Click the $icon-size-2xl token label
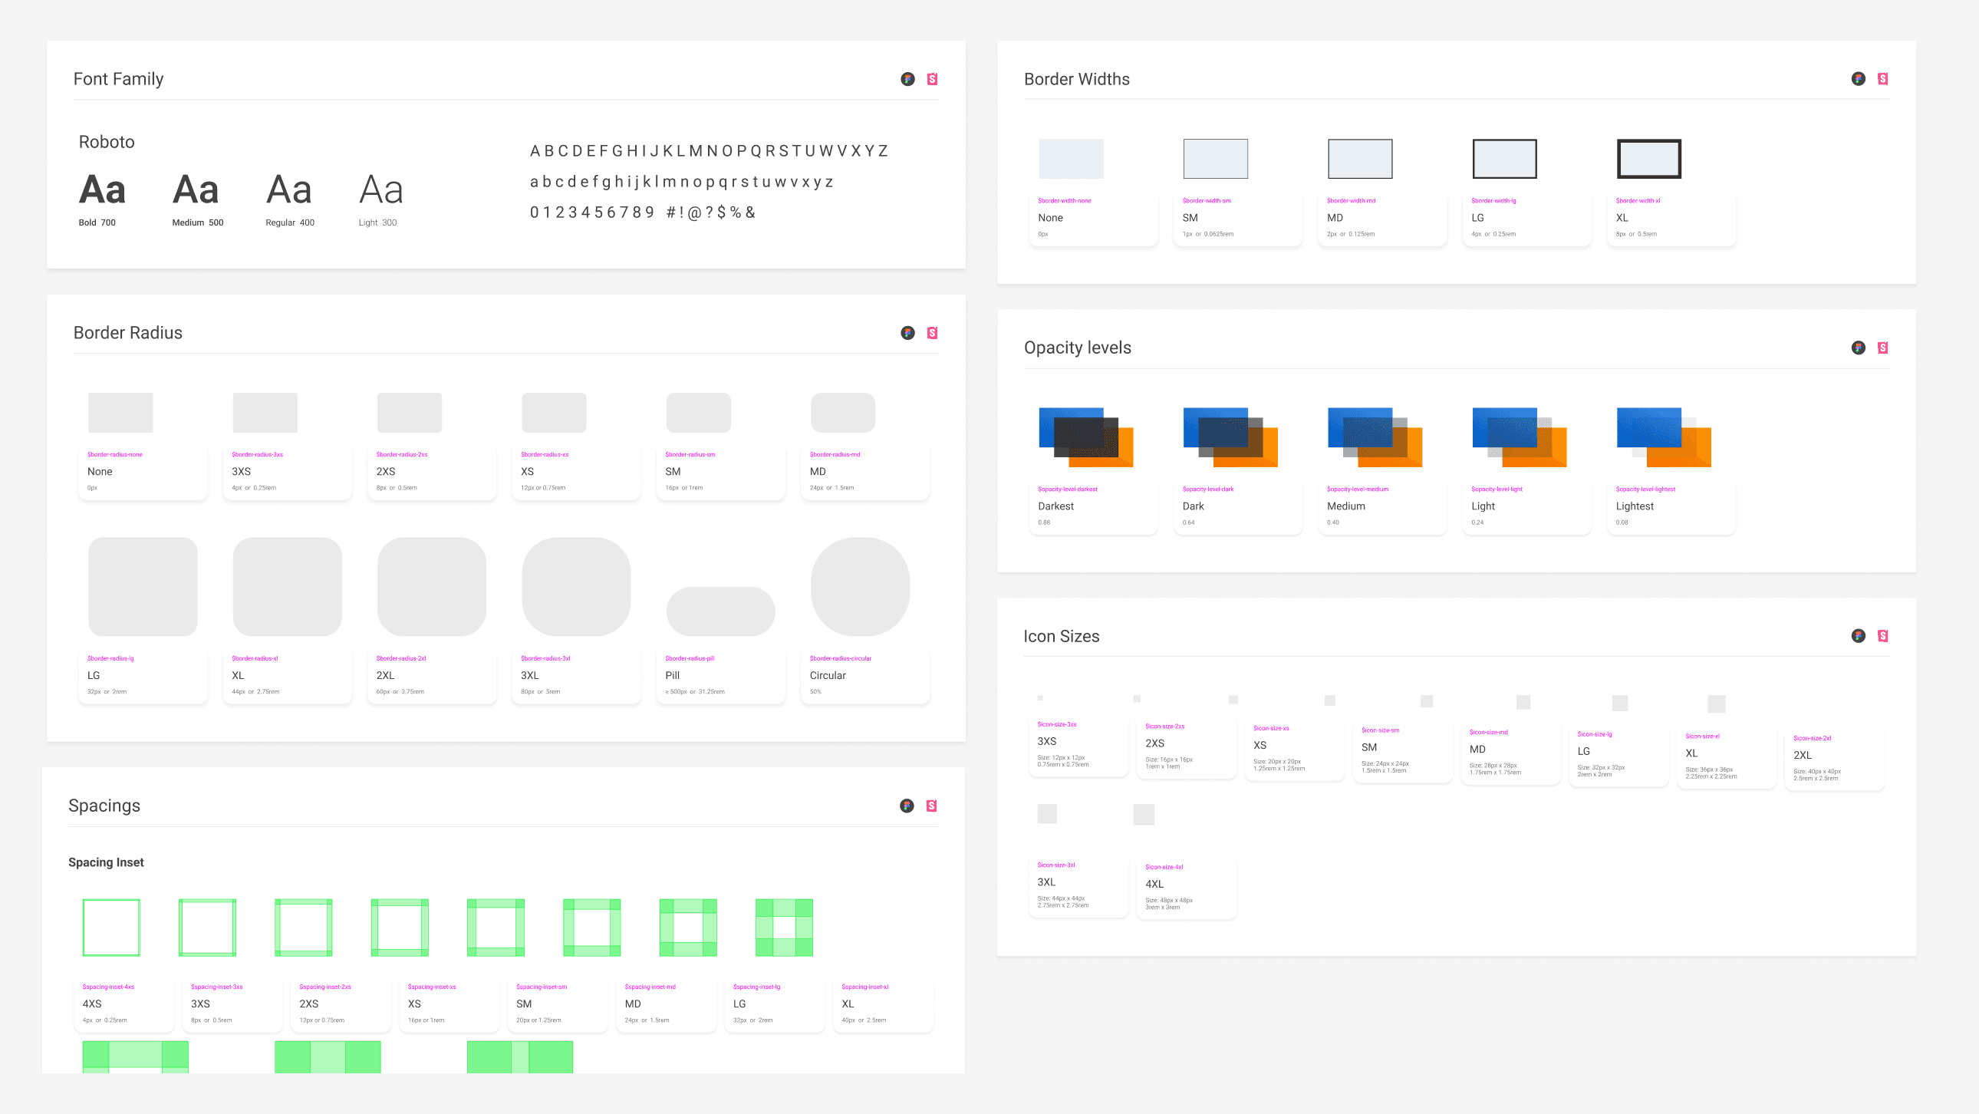 point(1813,737)
